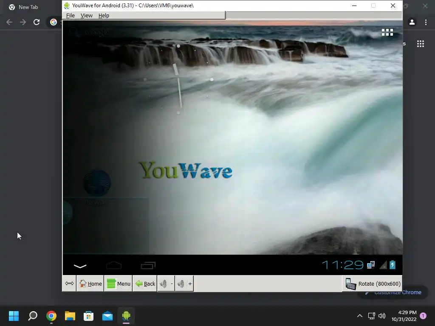Click the Android network status icon
The image size is (435, 326).
point(371,265)
